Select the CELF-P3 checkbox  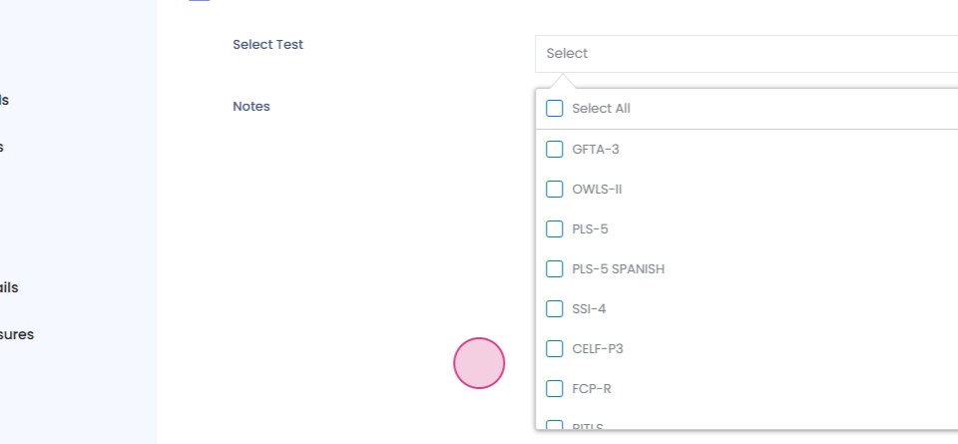coord(555,348)
